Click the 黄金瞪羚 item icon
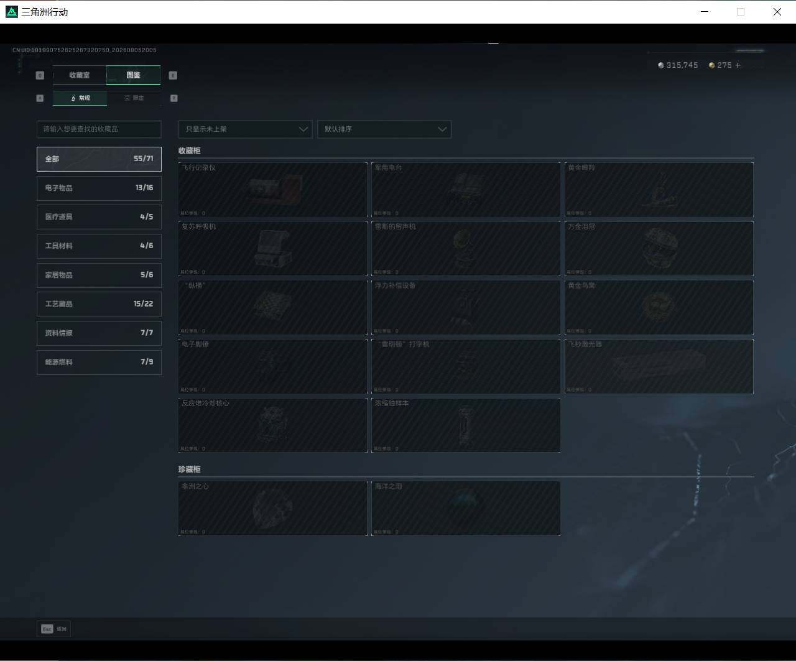Image resolution: width=796 pixels, height=661 pixels. [x=659, y=190]
